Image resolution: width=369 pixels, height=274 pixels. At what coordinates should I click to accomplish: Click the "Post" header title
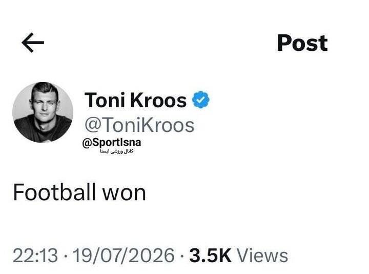point(302,43)
